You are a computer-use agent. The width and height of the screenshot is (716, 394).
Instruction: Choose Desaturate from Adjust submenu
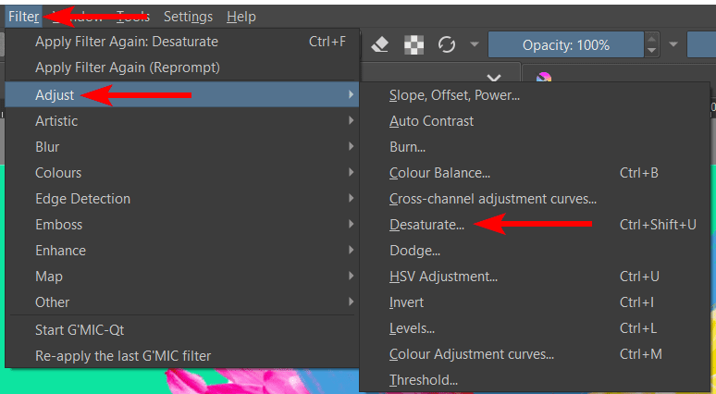click(x=426, y=225)
